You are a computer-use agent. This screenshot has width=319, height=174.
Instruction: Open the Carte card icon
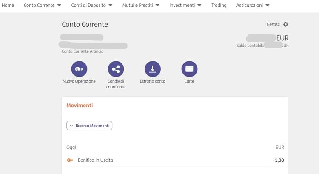189,69
